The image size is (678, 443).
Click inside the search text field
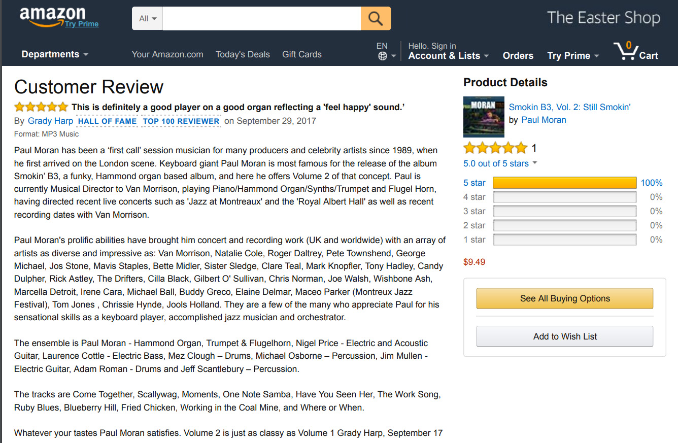[x=262, y=18]
